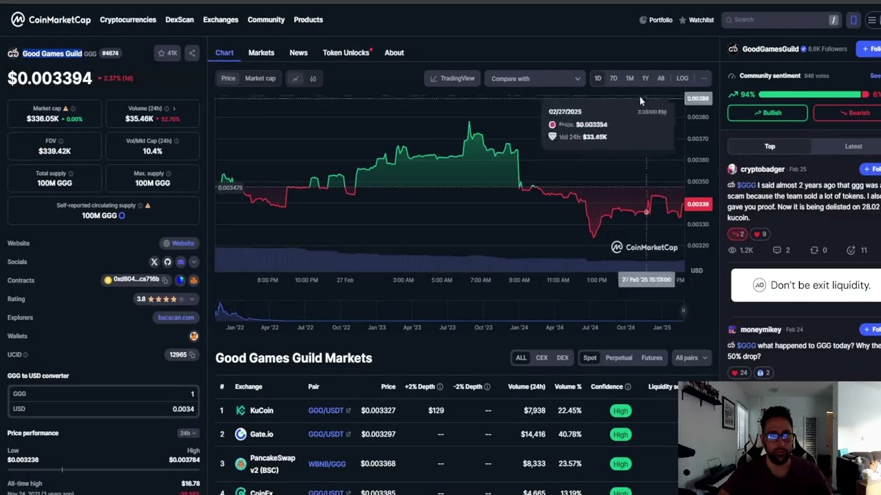Open the All pairs dropdown
Image resolution: width=881 pixels, height=495 pixels.
(x=691, y=357)
